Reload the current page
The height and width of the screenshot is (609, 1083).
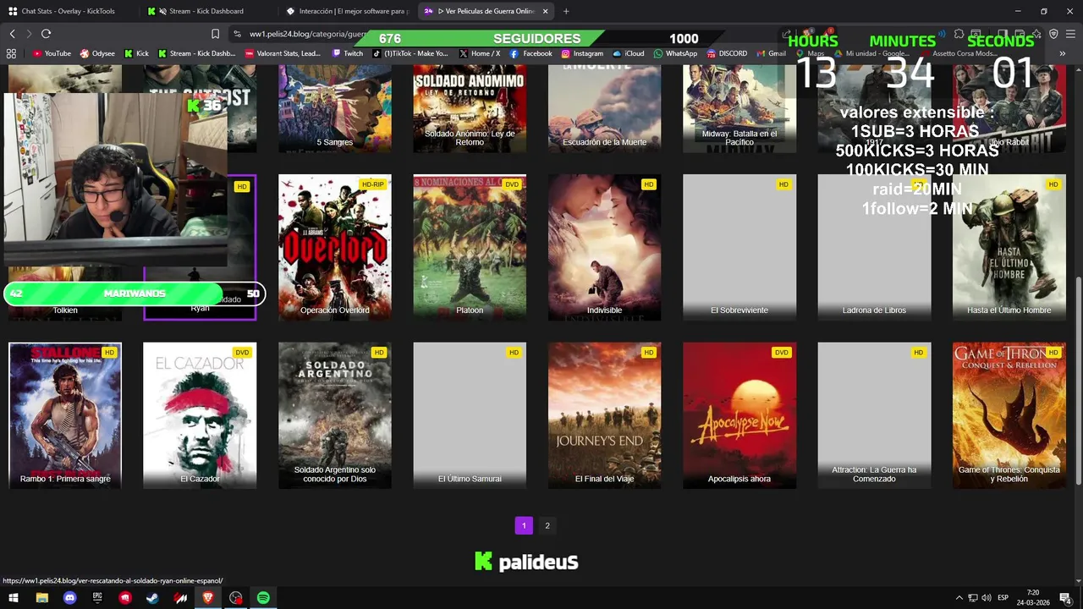click(x=46, y=34)
